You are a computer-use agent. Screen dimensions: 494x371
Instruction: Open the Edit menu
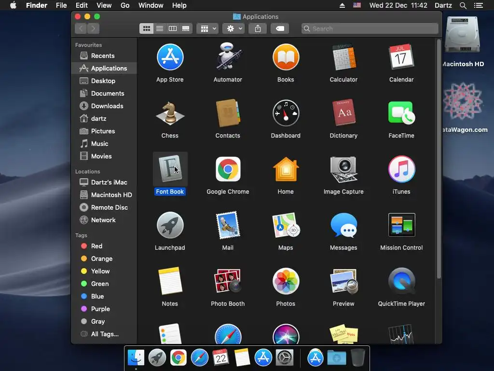click(x=82, y=5)
